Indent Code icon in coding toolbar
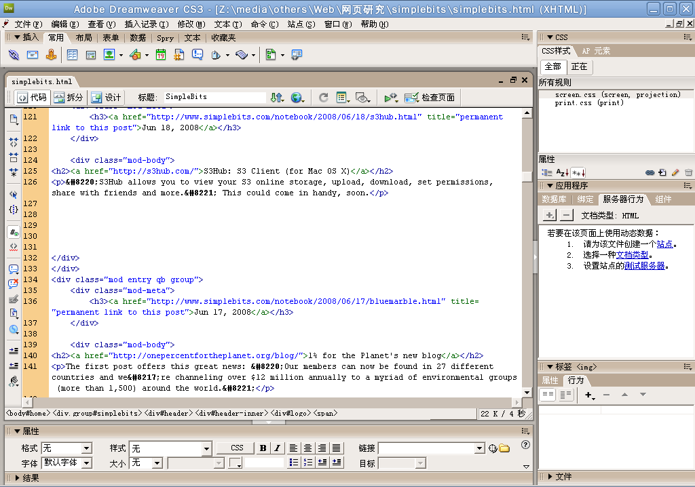 pos(14,351)
